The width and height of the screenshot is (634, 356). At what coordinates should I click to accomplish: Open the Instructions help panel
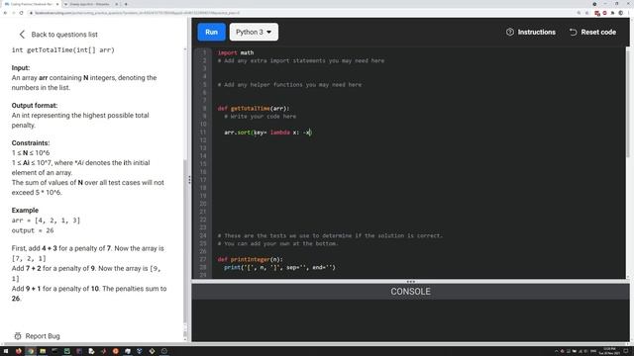pos(531,32)
